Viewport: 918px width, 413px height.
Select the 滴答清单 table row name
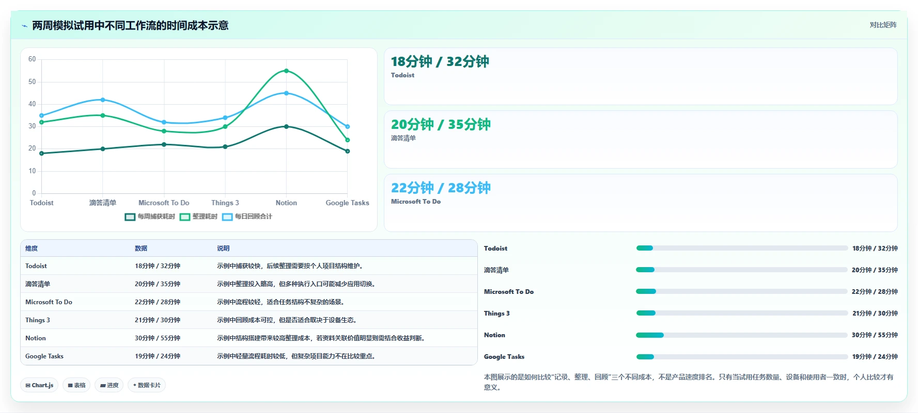pyautogui.click(x=38, y=284)
